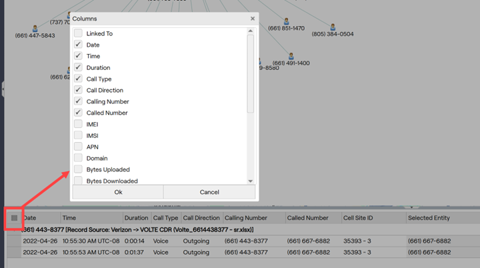Click the (805) 384-0504 node label
This screenshot has height=268, width=480.
click(x=333, y=34)
